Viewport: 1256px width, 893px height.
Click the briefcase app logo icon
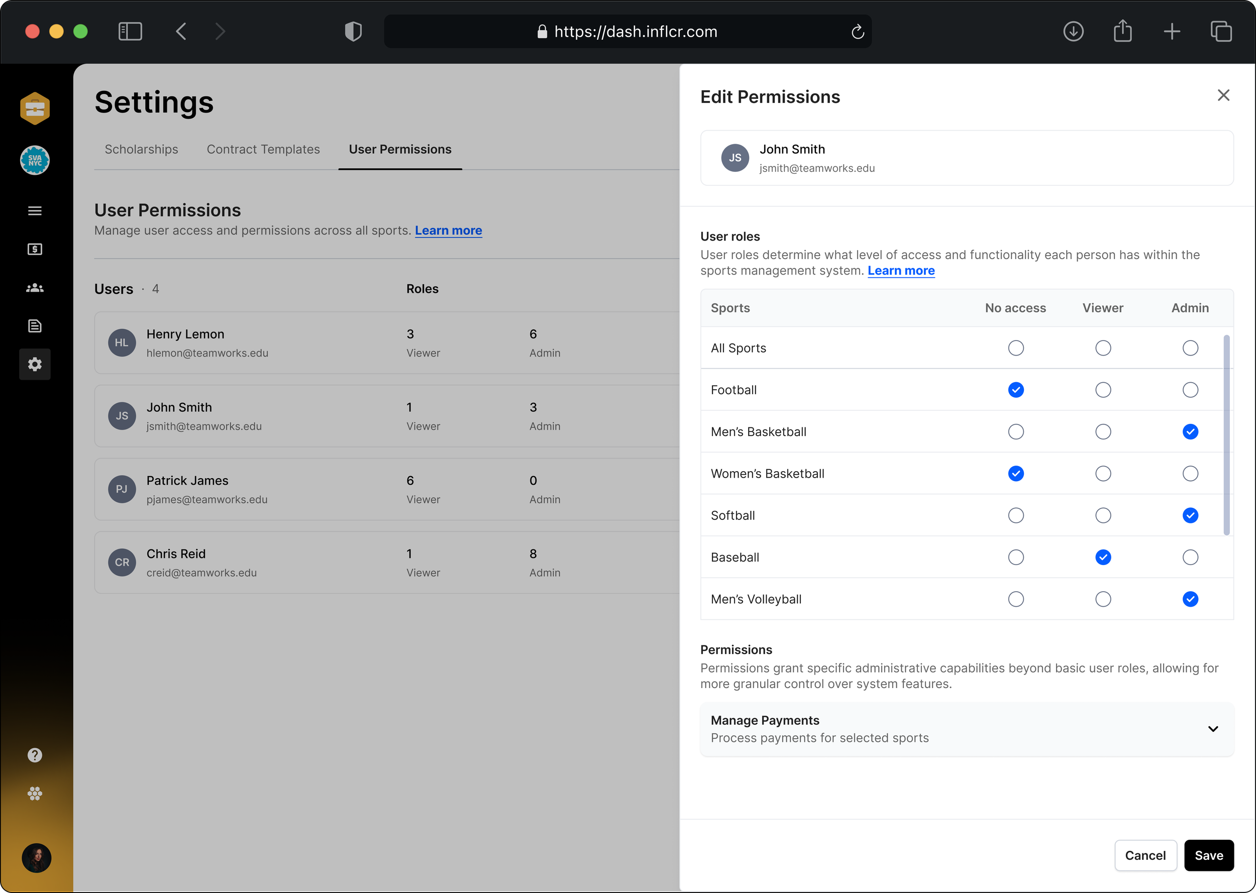[35, 108]
